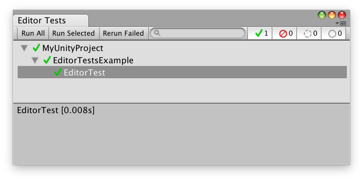Viewport: 363px width, 181px height.
Task: Click the magnifier icon in search box
Action: 157,33
